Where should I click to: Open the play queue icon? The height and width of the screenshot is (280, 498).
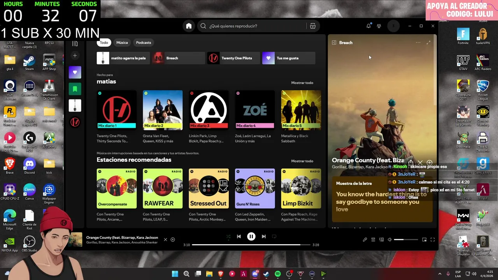tap(373, 240)
